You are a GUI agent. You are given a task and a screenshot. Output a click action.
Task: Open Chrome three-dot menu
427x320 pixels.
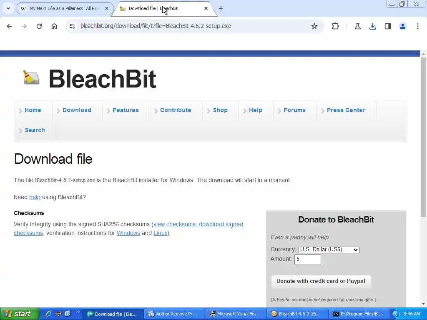417,26
